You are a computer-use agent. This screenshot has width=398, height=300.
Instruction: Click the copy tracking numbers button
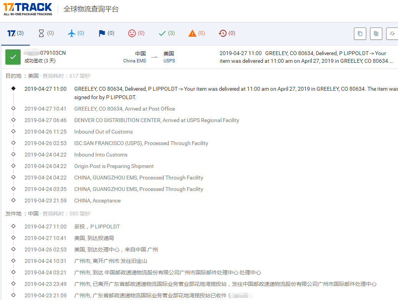(360, 34)
